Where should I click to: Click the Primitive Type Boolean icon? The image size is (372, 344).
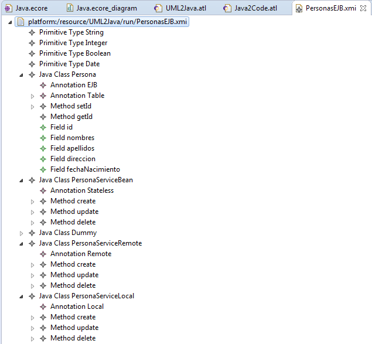pos(32,54)
